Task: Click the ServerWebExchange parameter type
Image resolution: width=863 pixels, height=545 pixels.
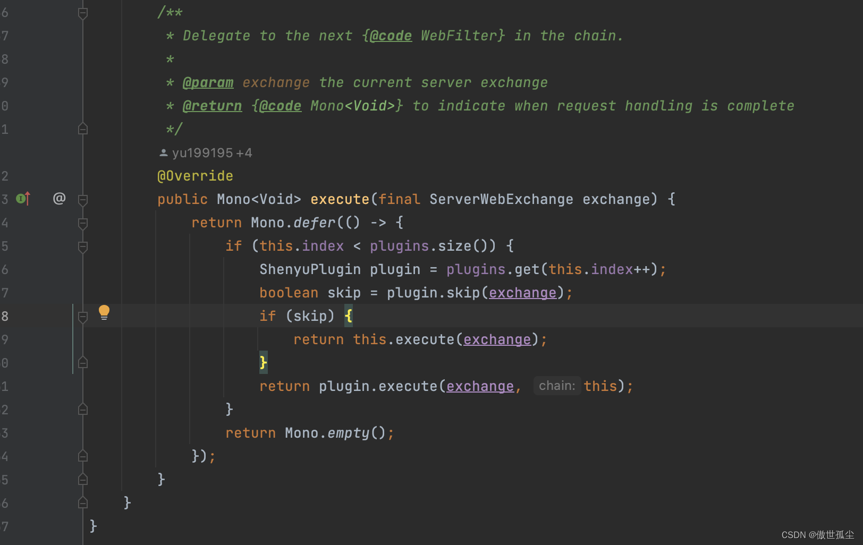Action: (501, 199)
